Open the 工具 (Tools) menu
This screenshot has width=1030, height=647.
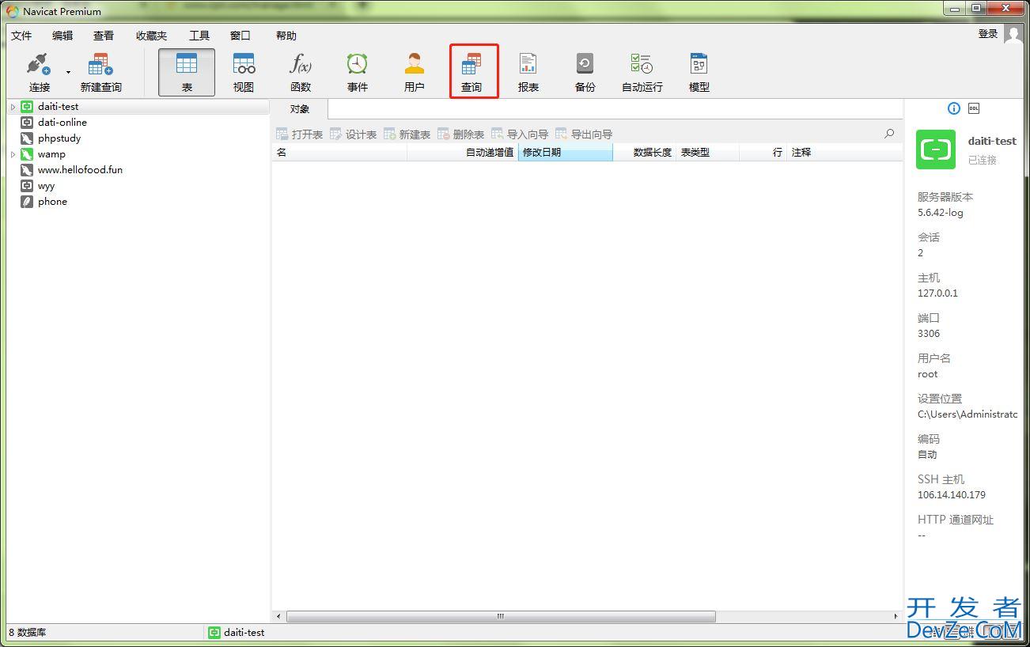pos(199,36)
